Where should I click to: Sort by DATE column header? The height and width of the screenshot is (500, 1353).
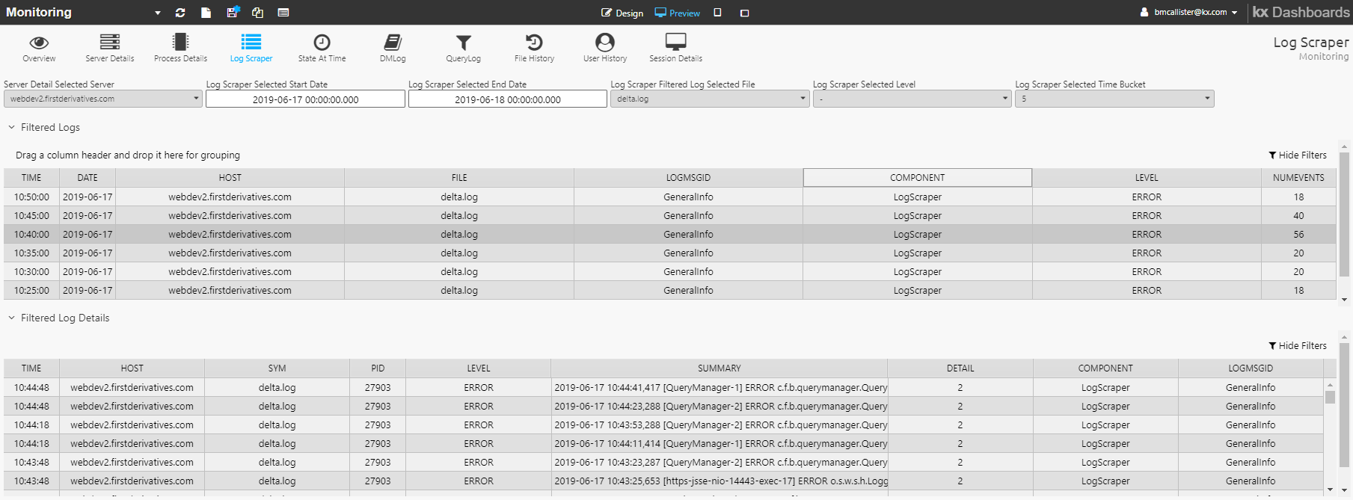pyautogui.click(x=88, y=178)
